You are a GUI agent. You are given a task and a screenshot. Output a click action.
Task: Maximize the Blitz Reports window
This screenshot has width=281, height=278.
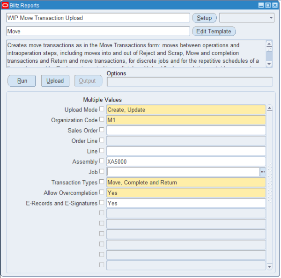click(268, 5)
